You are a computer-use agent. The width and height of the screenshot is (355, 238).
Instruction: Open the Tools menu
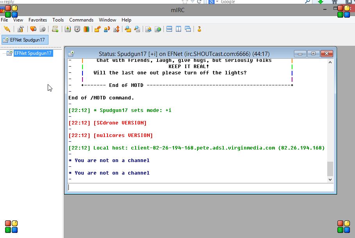coord(58,20)
